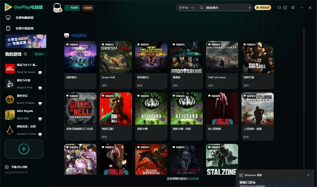Open 极品飞车17 in my games list
317x187 pixels.
click(x=24, y=69)
